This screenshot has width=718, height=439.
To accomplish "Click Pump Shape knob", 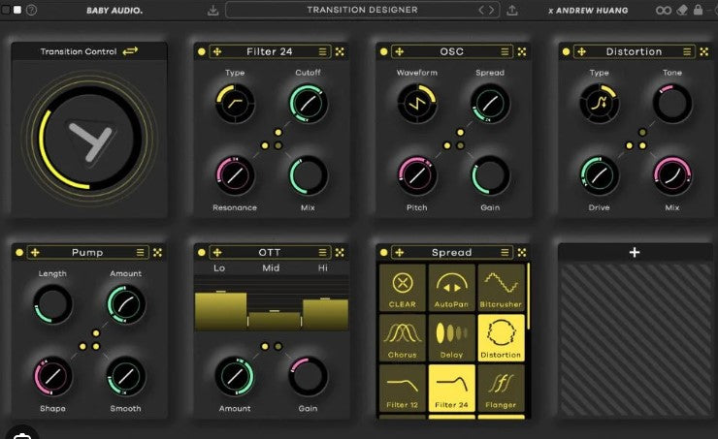I will point(52,376).
